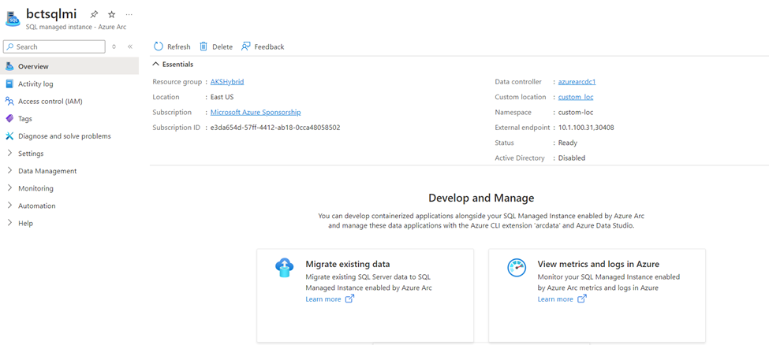Expand the Settings menu group
The width and height of the screenshot is (769, 345).
[x=9, y=154]
